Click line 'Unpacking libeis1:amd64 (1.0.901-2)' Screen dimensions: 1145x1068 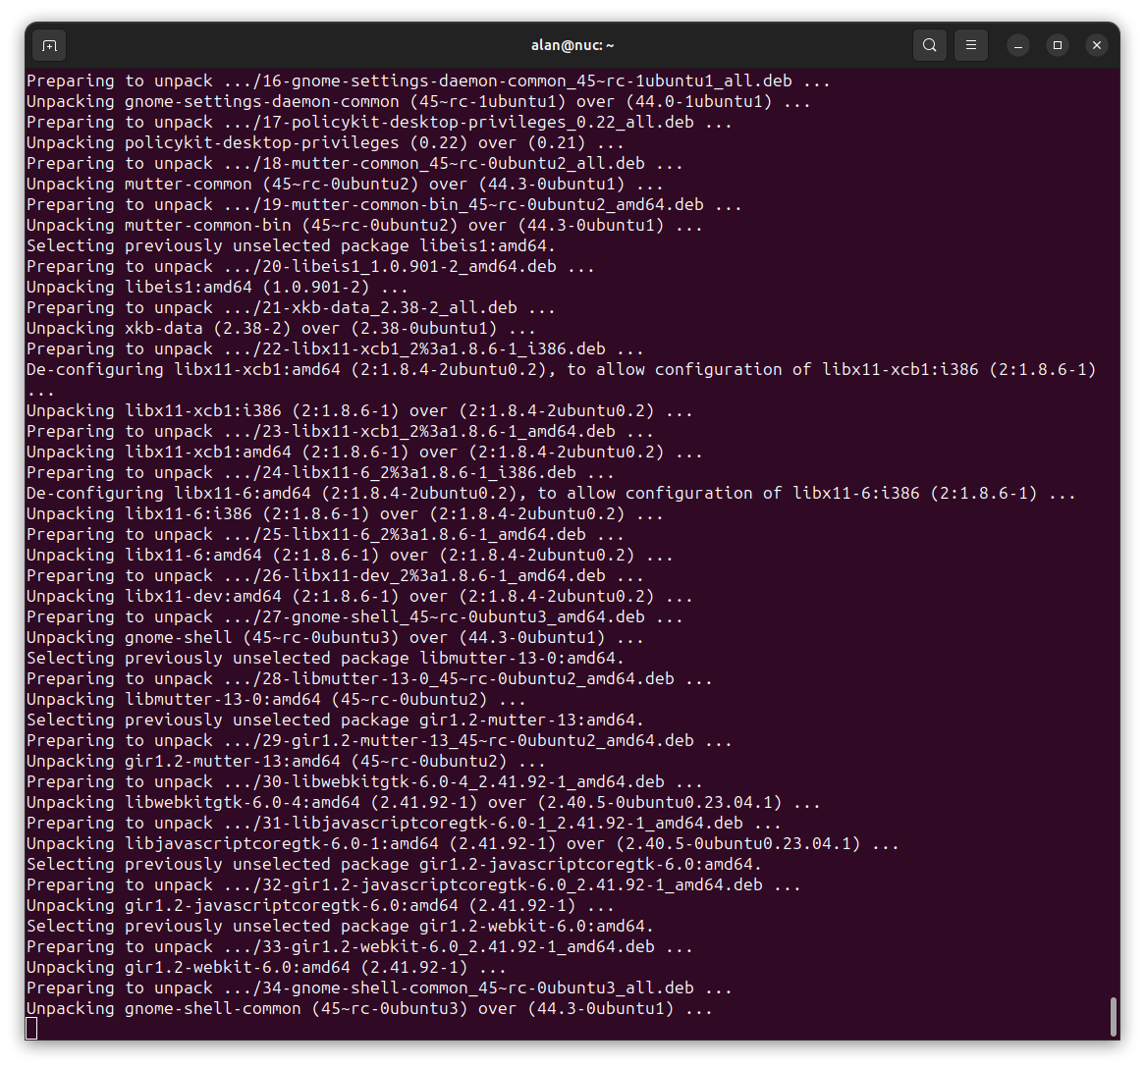tap(218, 288)
